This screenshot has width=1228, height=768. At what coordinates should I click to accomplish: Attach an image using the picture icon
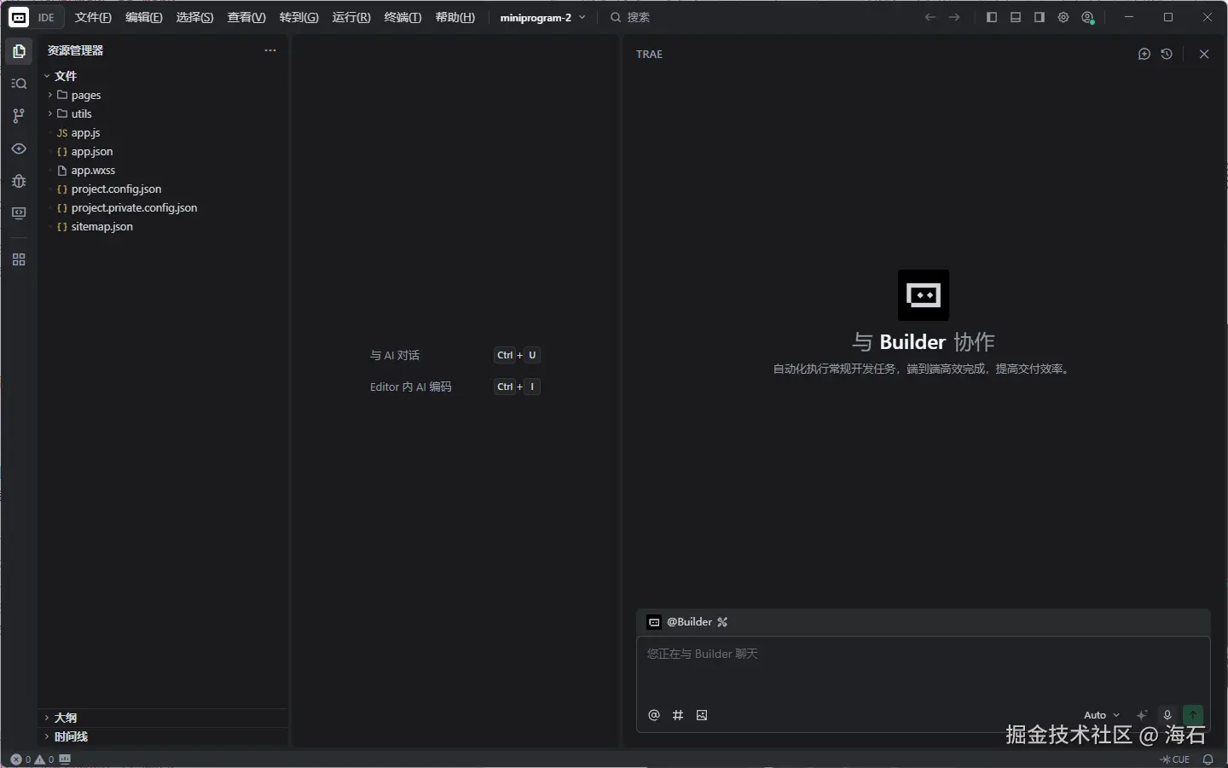[702, 715]
